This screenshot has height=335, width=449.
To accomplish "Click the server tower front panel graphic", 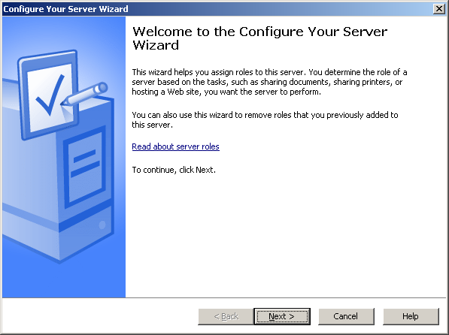I will pos(85,169).
